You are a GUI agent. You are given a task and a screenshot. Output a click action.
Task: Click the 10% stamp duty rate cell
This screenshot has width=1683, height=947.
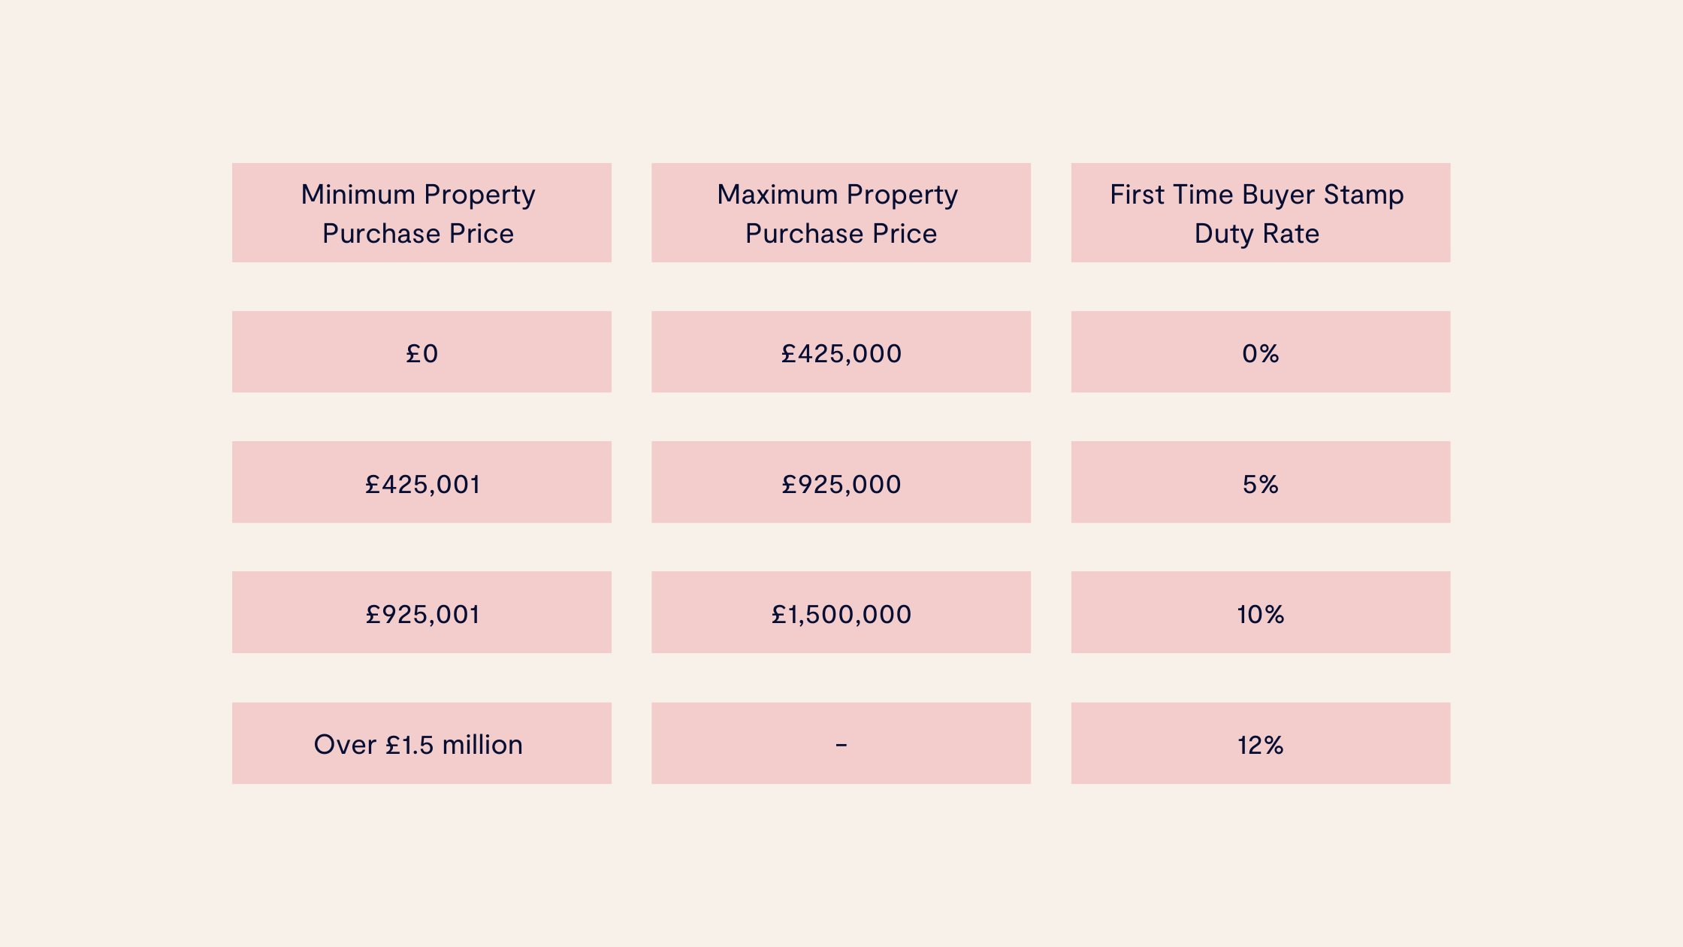click(1260, 614)
